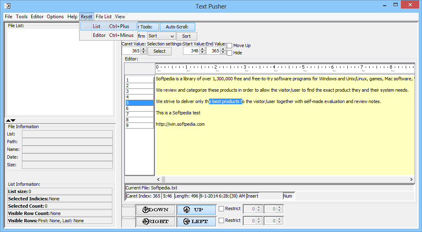Screen dimensions: 422x232
Task: Enable the Hide checkbox
Action: 230,53
